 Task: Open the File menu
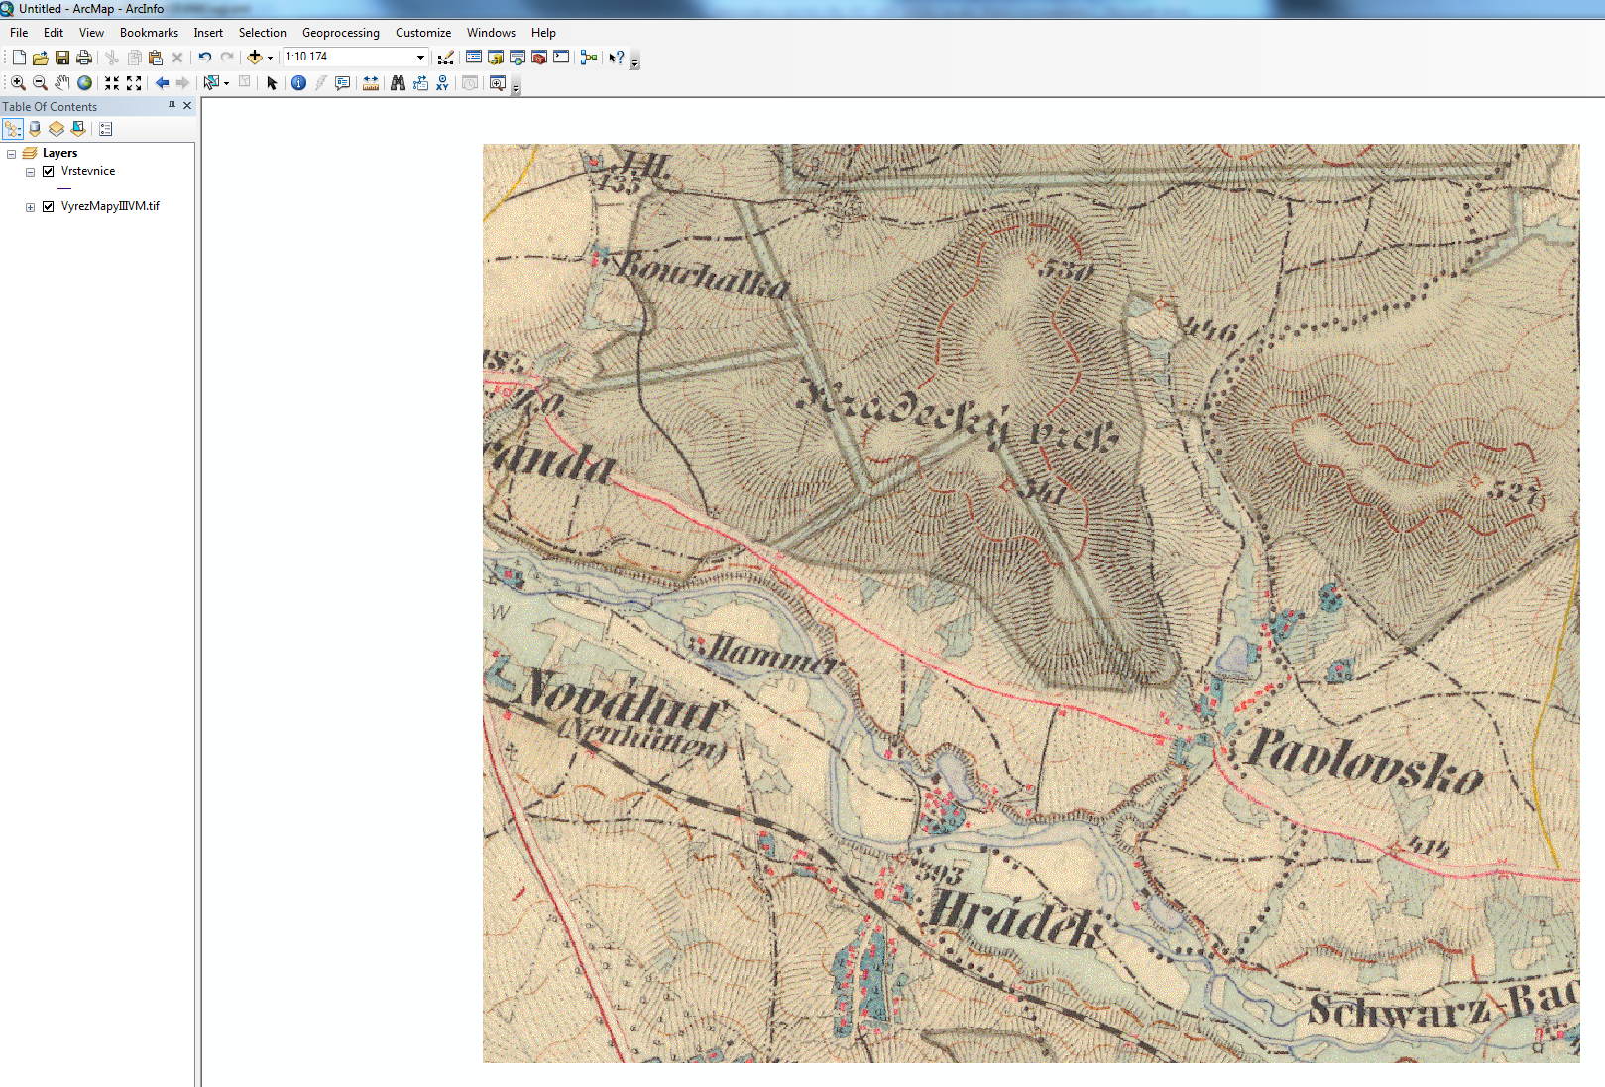(x=19, y=33)
